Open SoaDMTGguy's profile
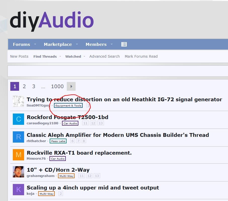The width and height of the screenshot is (228, 201). point(38,105)
